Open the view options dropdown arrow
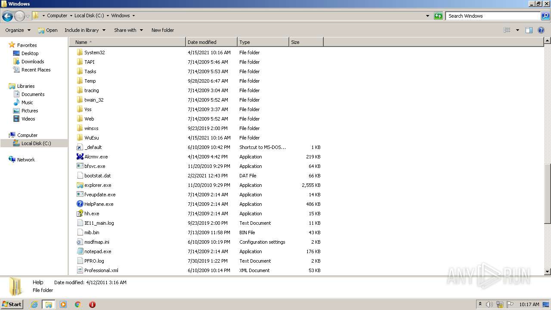The height and width of the screenshot is (310, 551). click(x=517, y=30)
